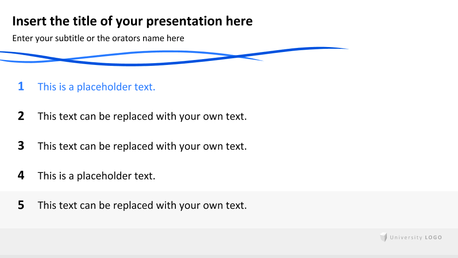
Task: Click the University logo shield icon
Action: coord(383,237)
